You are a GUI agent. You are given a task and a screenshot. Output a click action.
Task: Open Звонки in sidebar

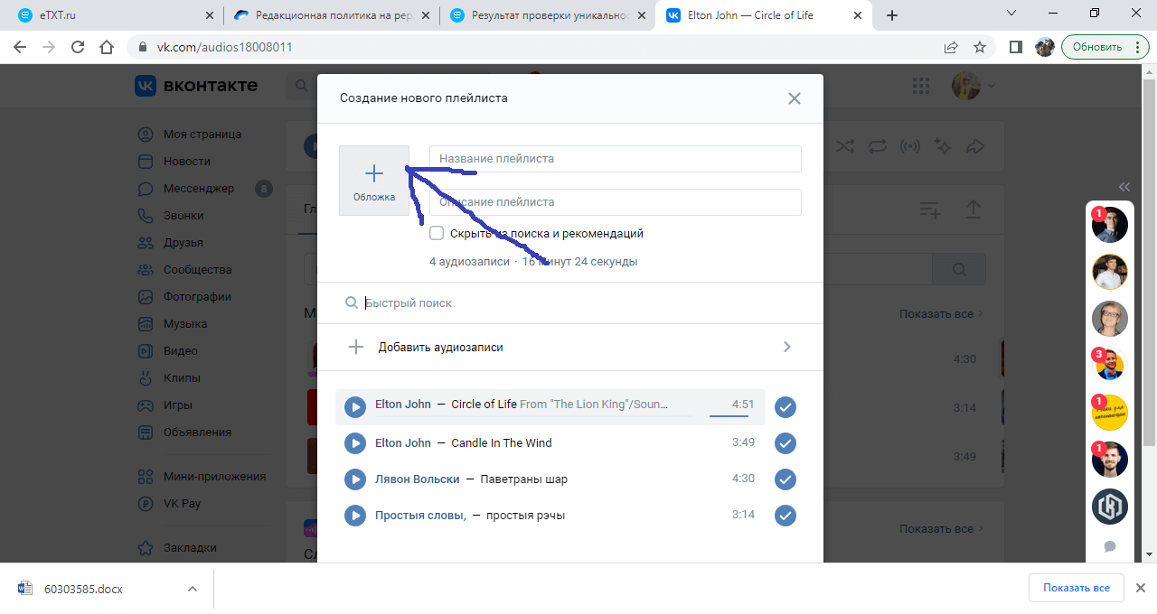183,216
